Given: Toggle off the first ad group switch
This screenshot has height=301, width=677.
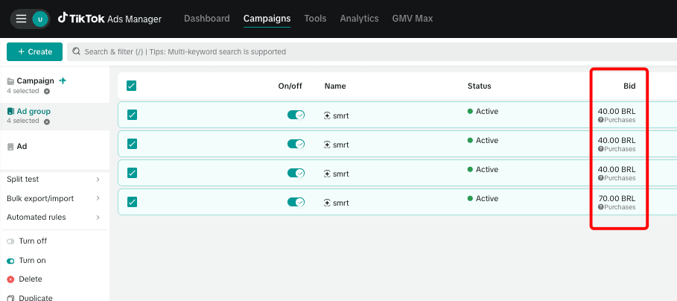Looking at the screenshot, I should [296, 115].
